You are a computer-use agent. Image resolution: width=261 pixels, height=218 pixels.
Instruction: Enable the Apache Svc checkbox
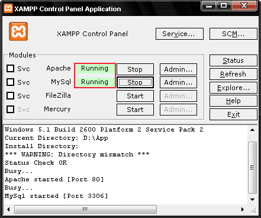(11, 69)
